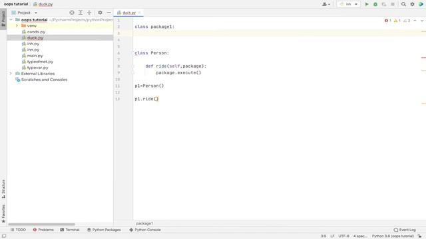Viewport: 426px width, 239px height.
Task: Click the line and column status
Action: click(x=323, y=236)
